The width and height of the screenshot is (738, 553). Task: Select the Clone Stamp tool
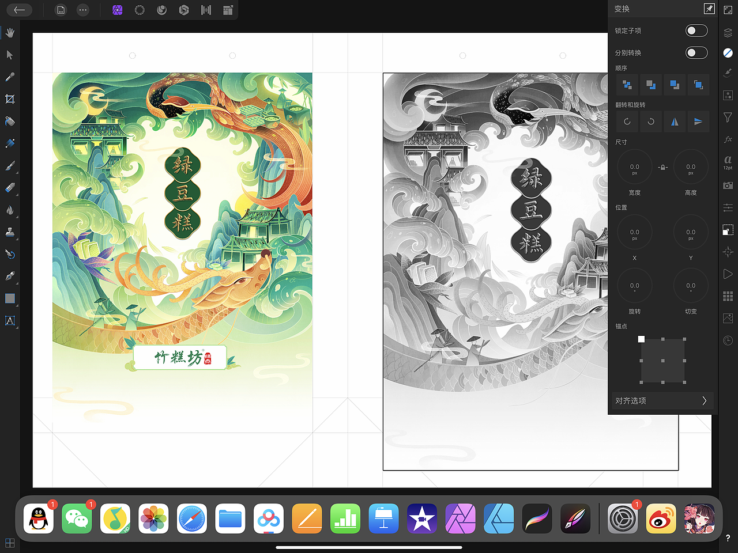click(10, 232)
